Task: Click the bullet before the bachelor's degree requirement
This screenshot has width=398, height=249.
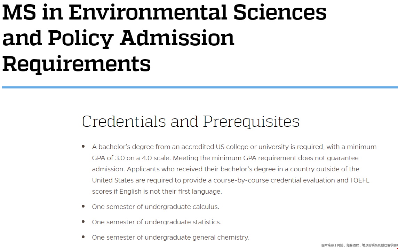Action: pyautogui.click(x=83, y=146)
